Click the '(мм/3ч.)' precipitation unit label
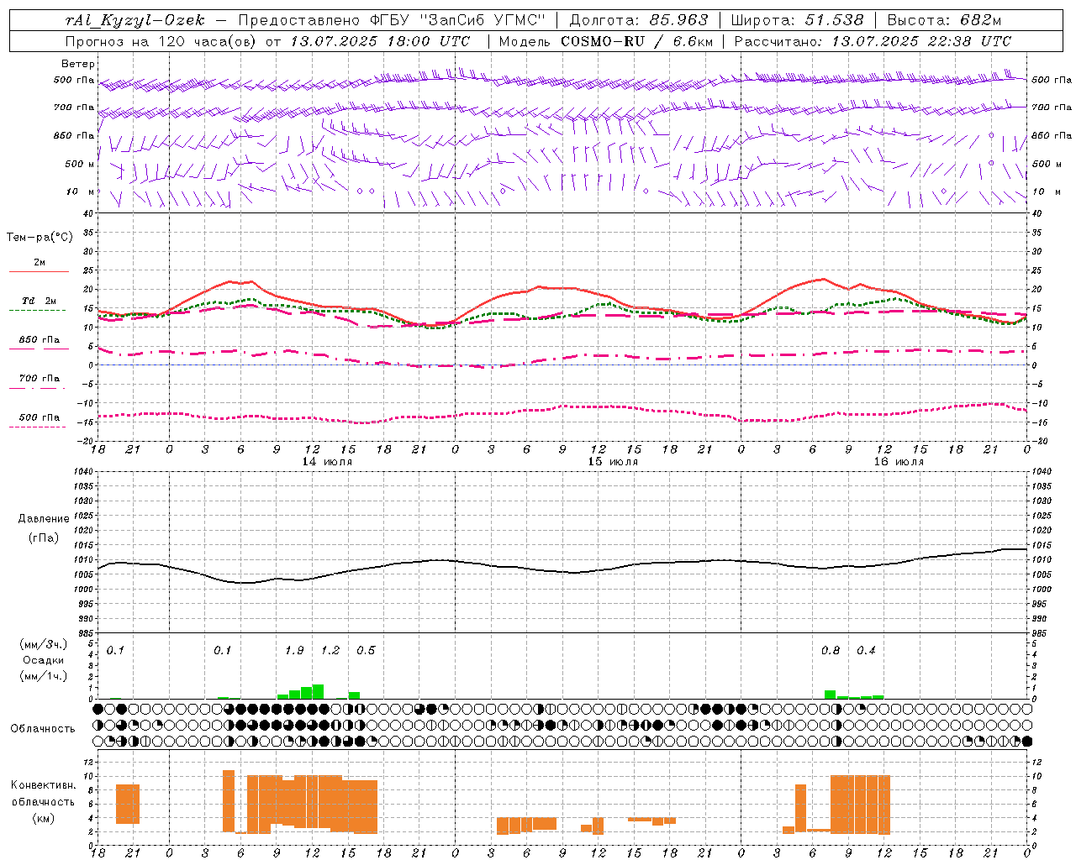Image resolution: width=1076 pixels, height=860 pixels. coord(44,645)
